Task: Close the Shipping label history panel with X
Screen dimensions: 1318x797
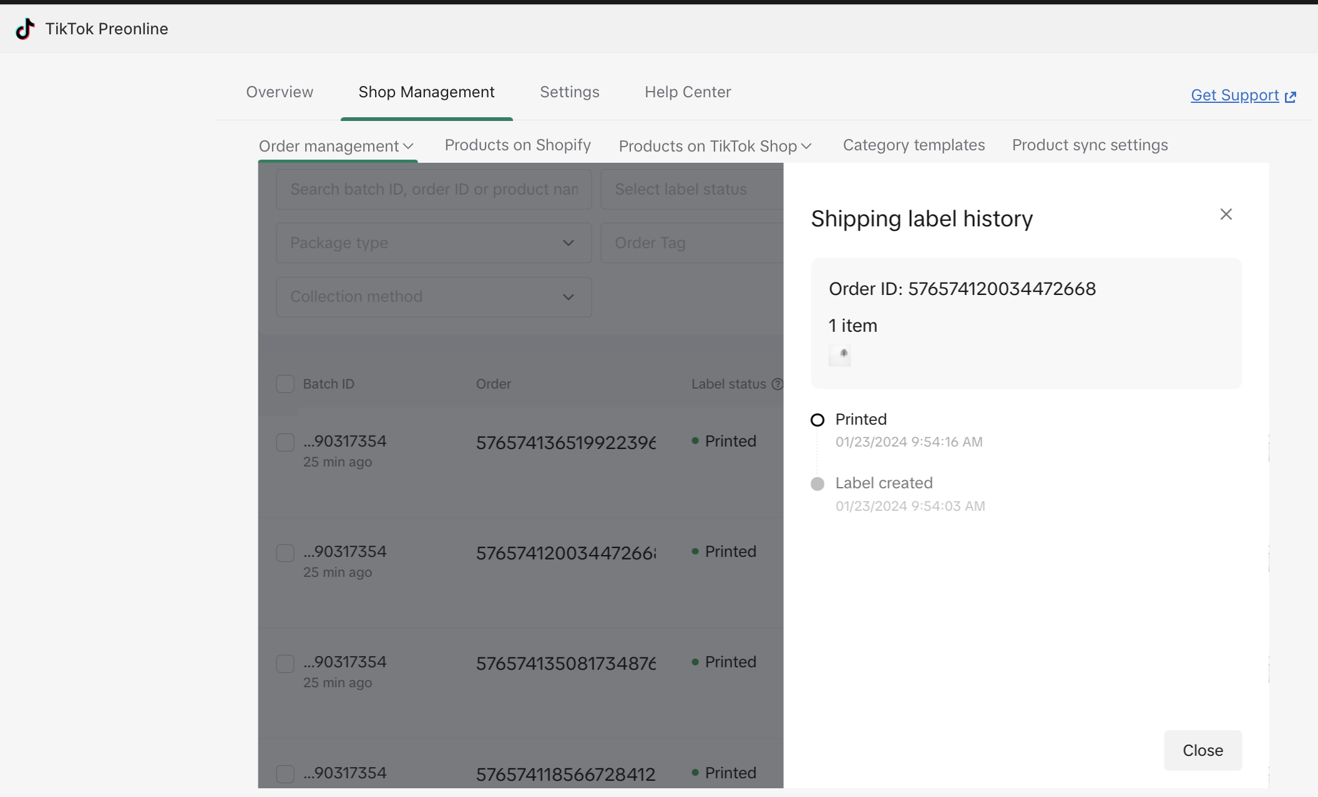Action: click(1226, 215)
